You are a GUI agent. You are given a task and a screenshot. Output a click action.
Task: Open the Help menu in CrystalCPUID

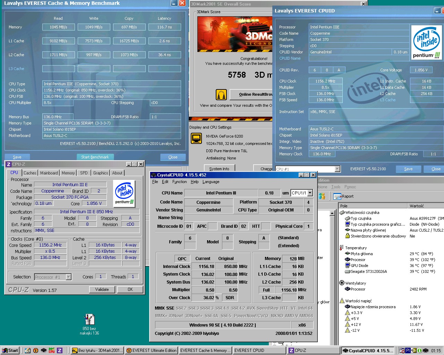(195, 182)
